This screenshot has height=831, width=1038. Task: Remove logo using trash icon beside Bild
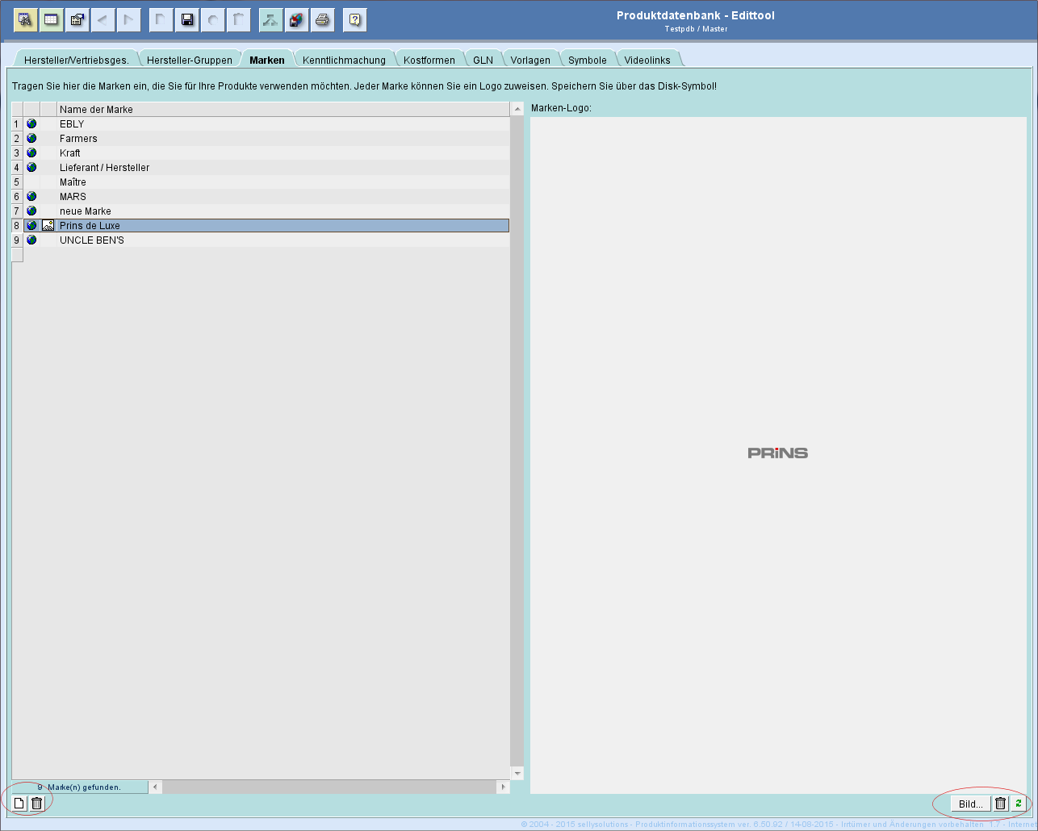tap(1000, 804)
